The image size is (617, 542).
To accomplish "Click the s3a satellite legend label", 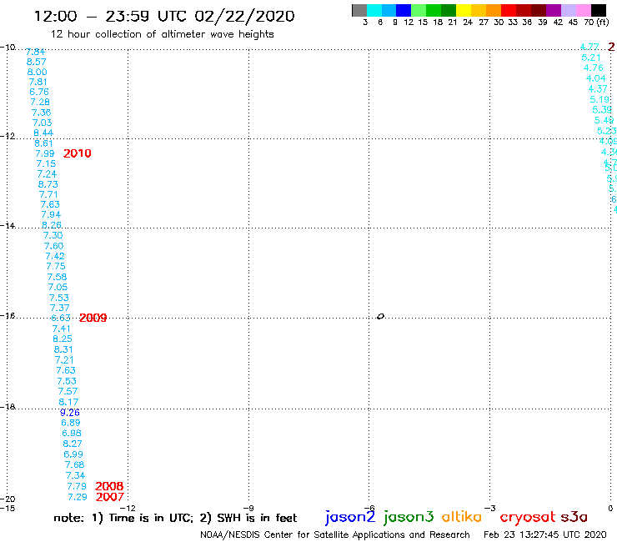I will [574, 517].
